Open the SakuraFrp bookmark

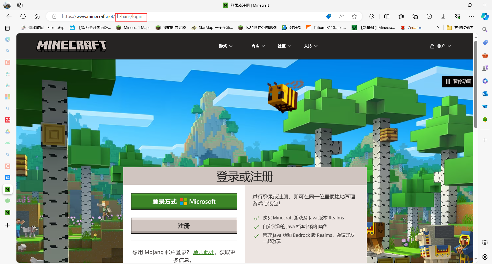click(43, 28)
